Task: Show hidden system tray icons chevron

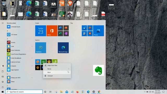Action: click(x=145, y=92)
